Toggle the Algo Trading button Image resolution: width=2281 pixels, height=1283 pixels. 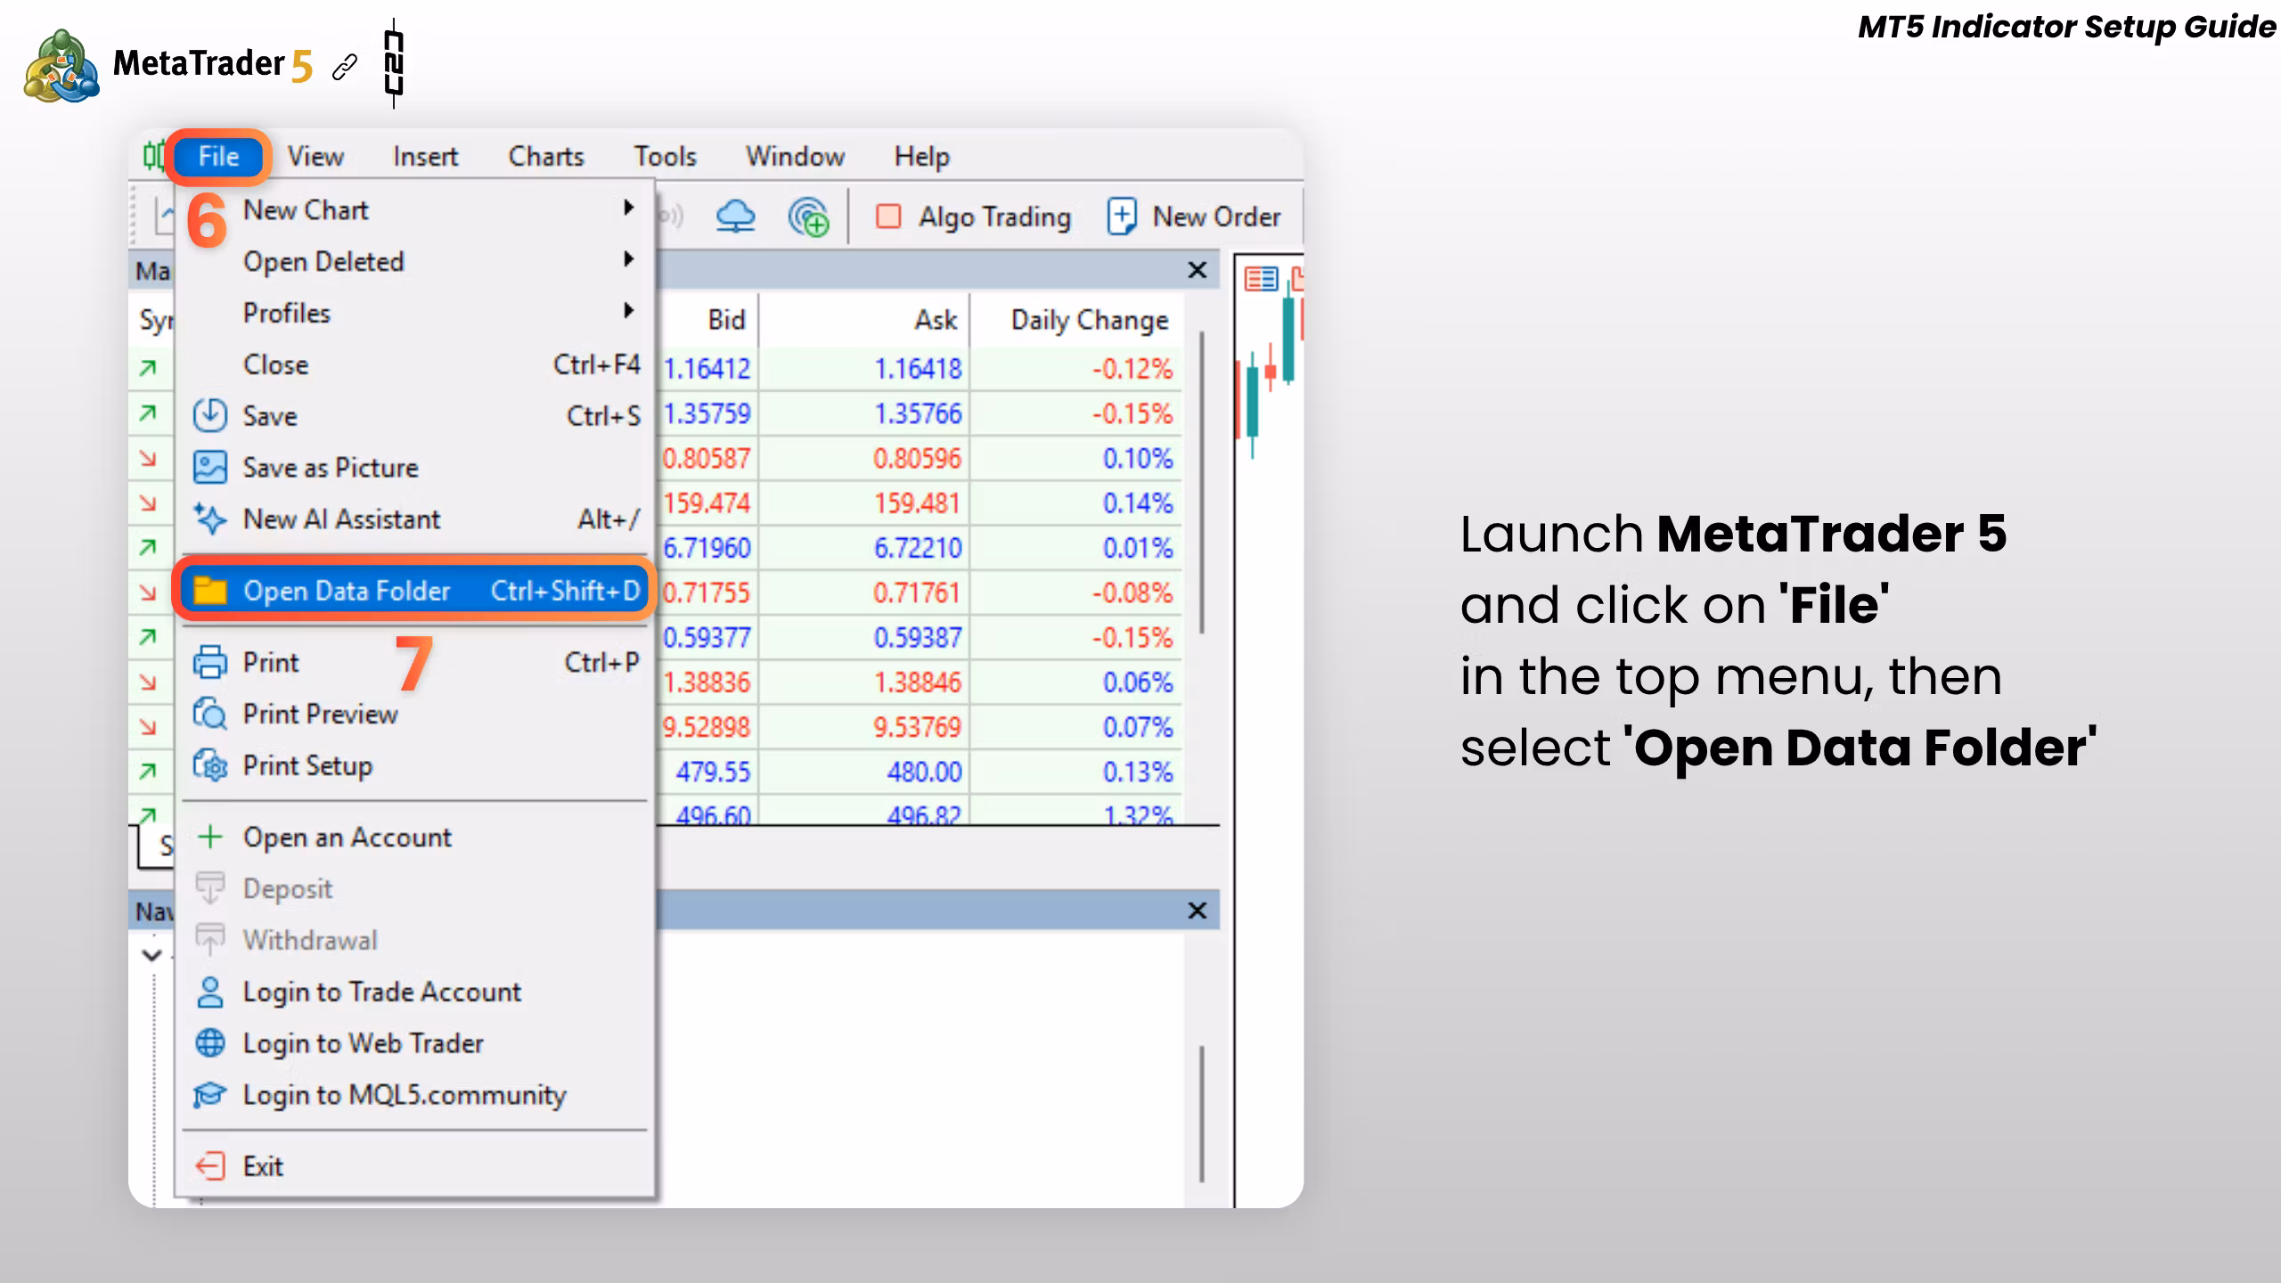click(x=974, y=217)
